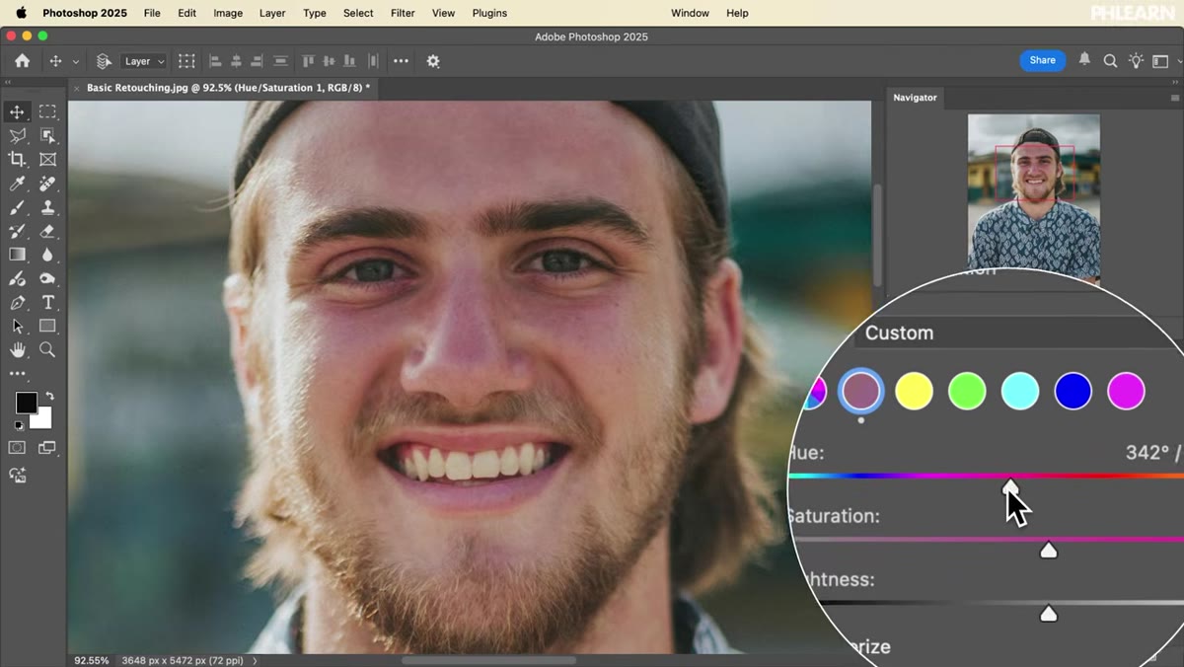Collapse the tools panel double-arrow

click(8, 83)
